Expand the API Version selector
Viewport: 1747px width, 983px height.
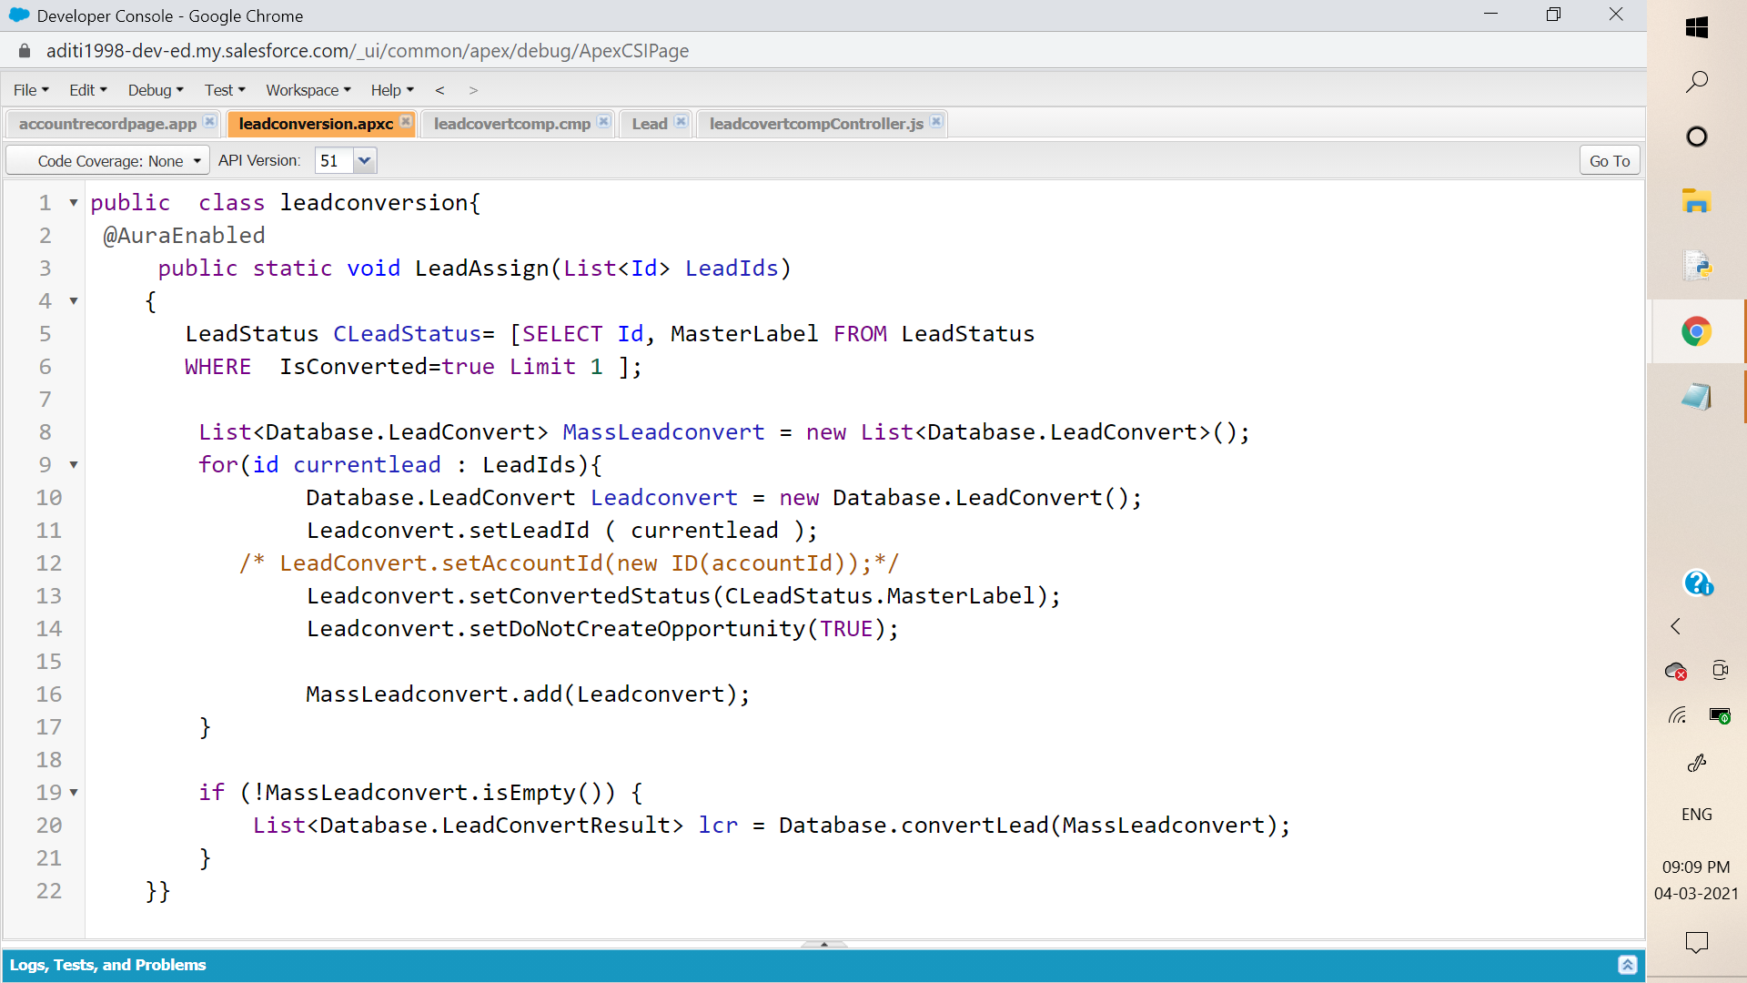pyautogui.click(x=364, y=159)
